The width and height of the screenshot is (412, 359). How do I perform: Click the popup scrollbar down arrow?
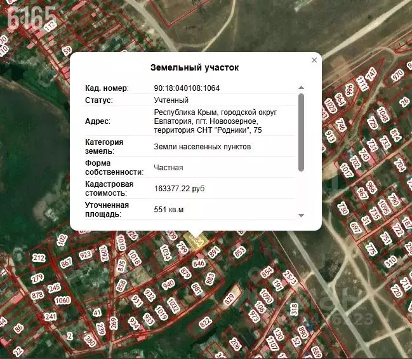pos(302,215)
